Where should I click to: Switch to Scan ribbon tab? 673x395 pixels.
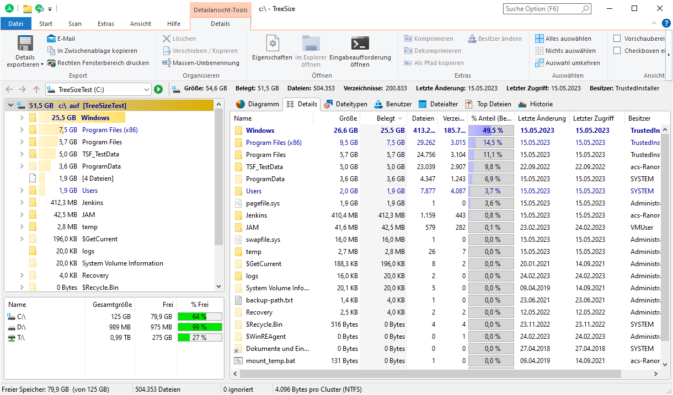(75, 24)
